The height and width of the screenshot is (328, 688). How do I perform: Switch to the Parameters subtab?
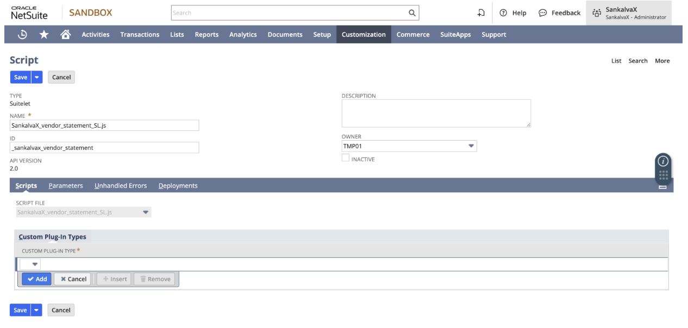(x=66, y=186)
